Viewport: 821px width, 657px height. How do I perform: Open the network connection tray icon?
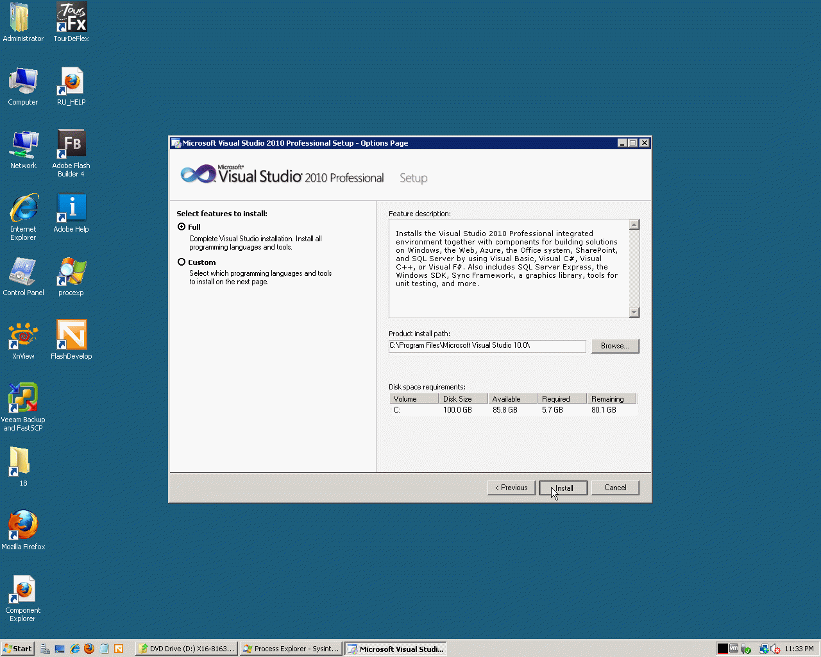click(x=763, y=649)
